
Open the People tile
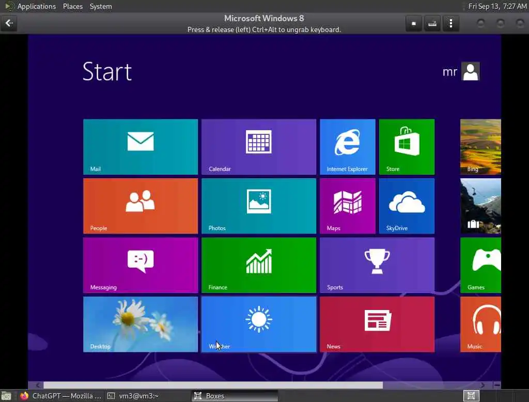point(141,206)
